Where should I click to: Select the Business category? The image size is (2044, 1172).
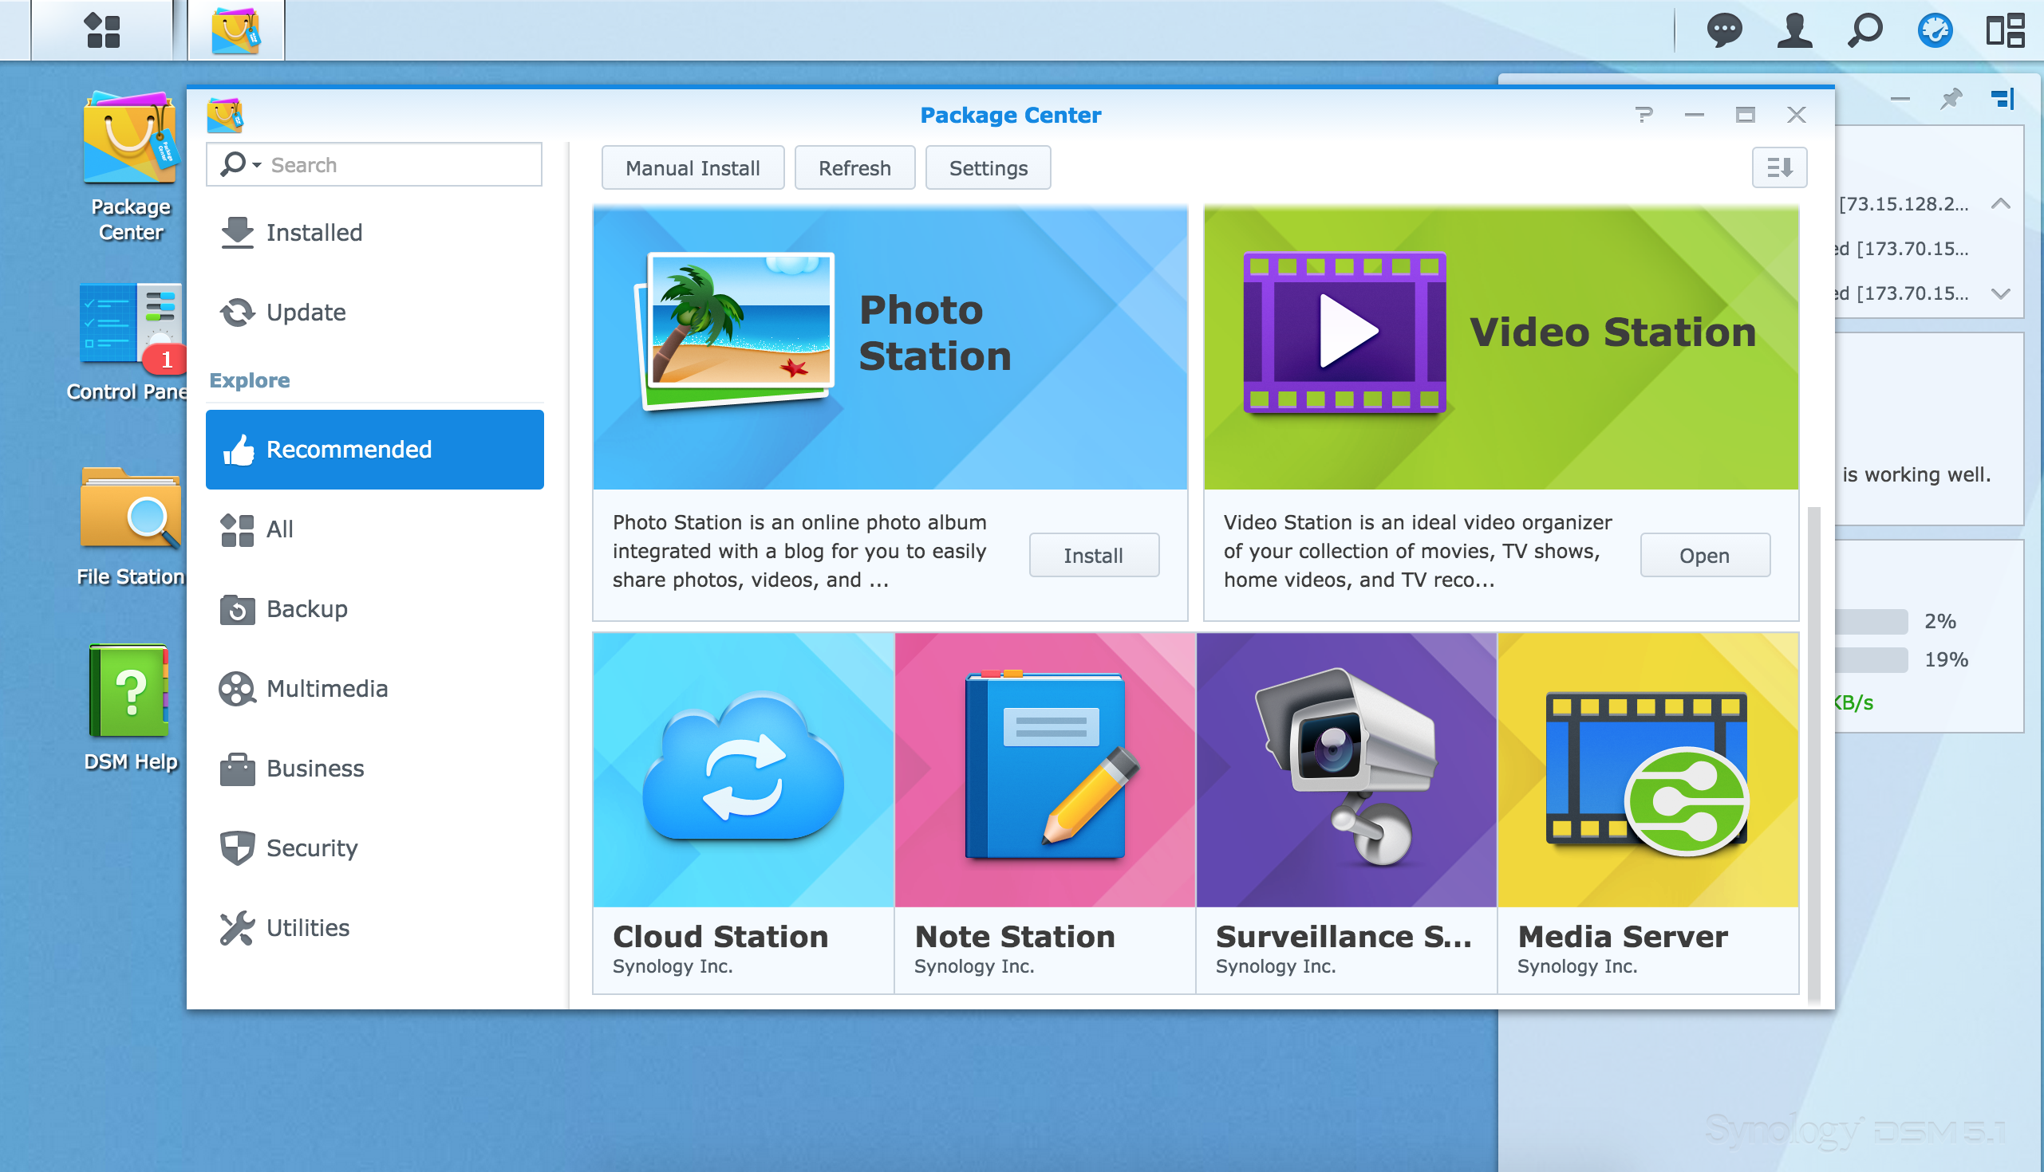[374, 768]
